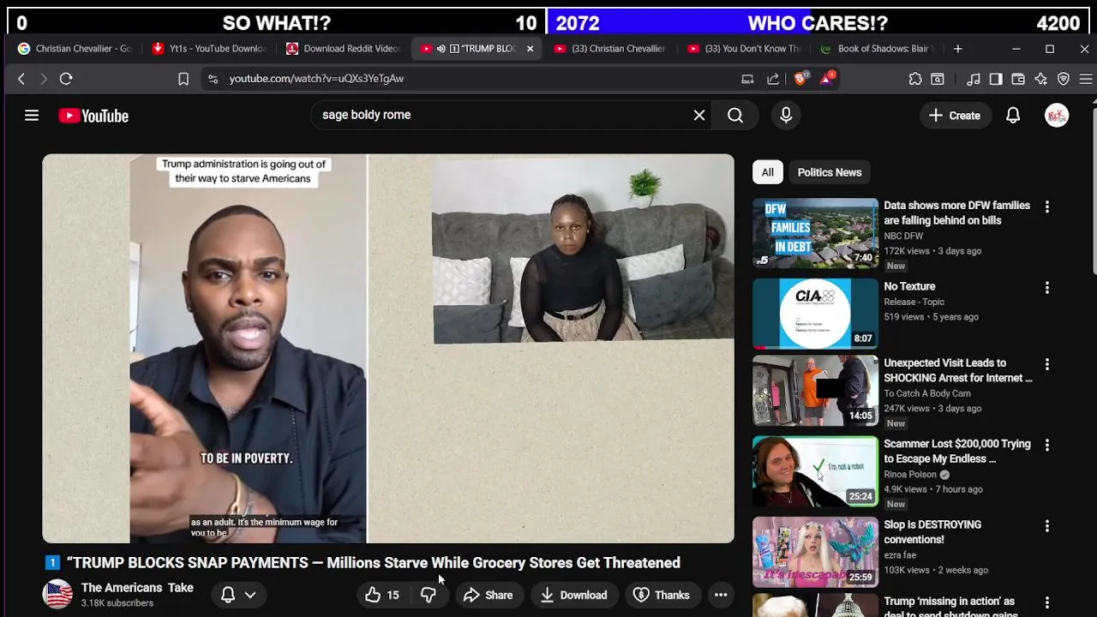Click the install/cast screen icon in address bar
This screenshot has width=1097, height=617.
point(747,79)
